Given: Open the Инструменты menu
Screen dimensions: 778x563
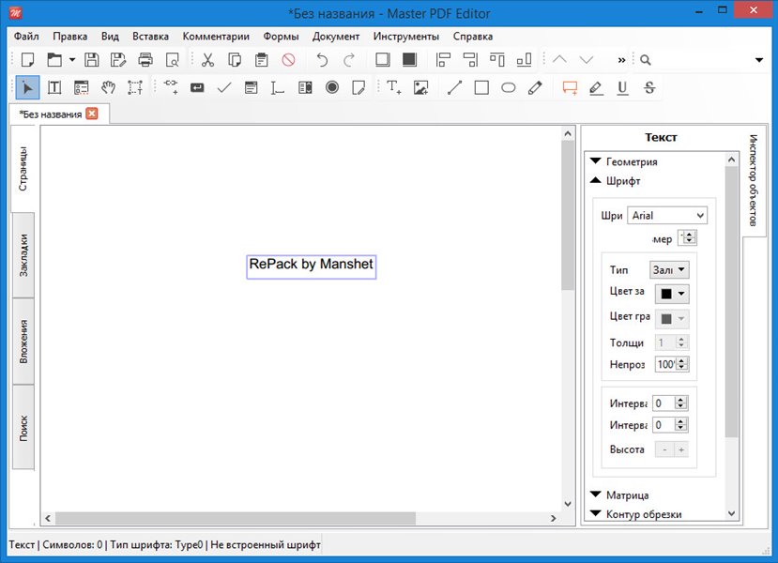Looking at the screenshot, I should [405, 37].
